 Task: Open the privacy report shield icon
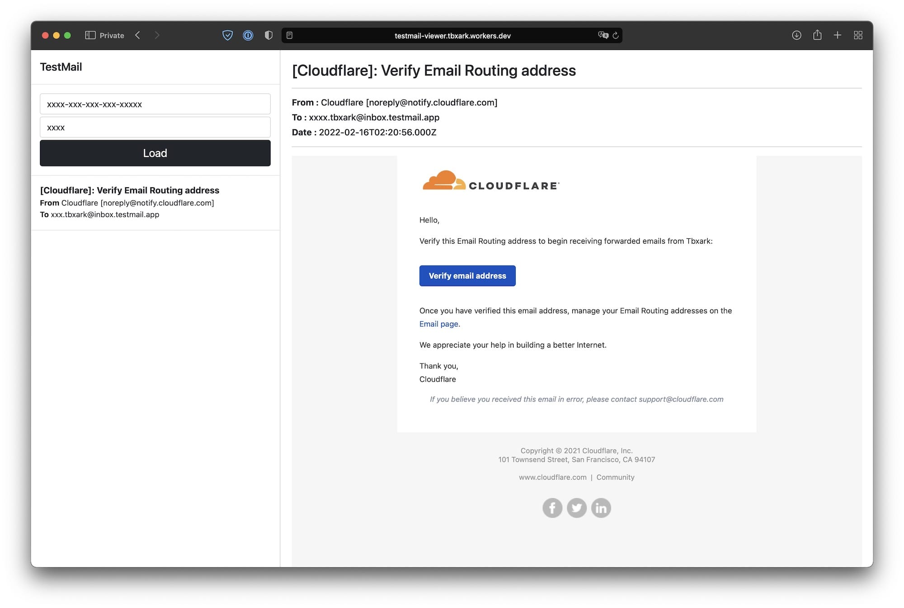point(268,35)
